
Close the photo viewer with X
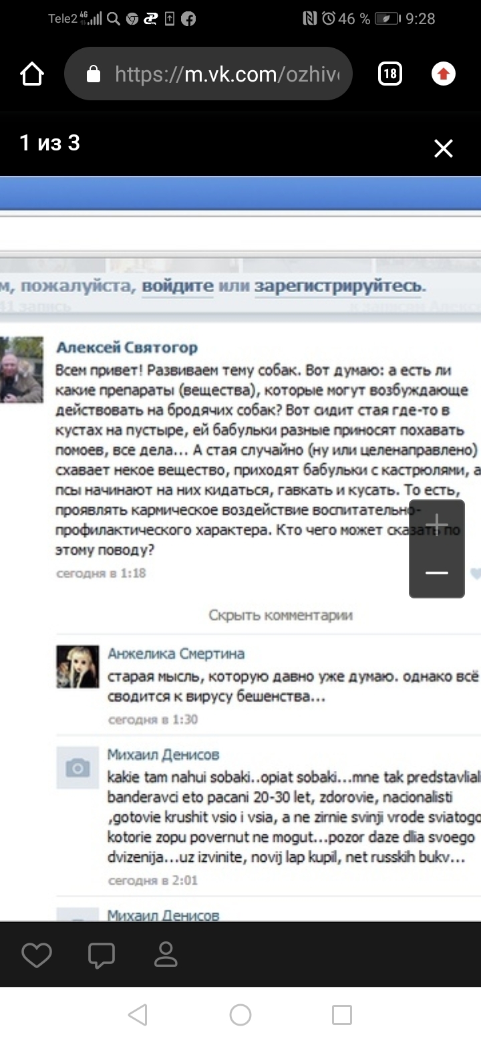pos(444,148)
